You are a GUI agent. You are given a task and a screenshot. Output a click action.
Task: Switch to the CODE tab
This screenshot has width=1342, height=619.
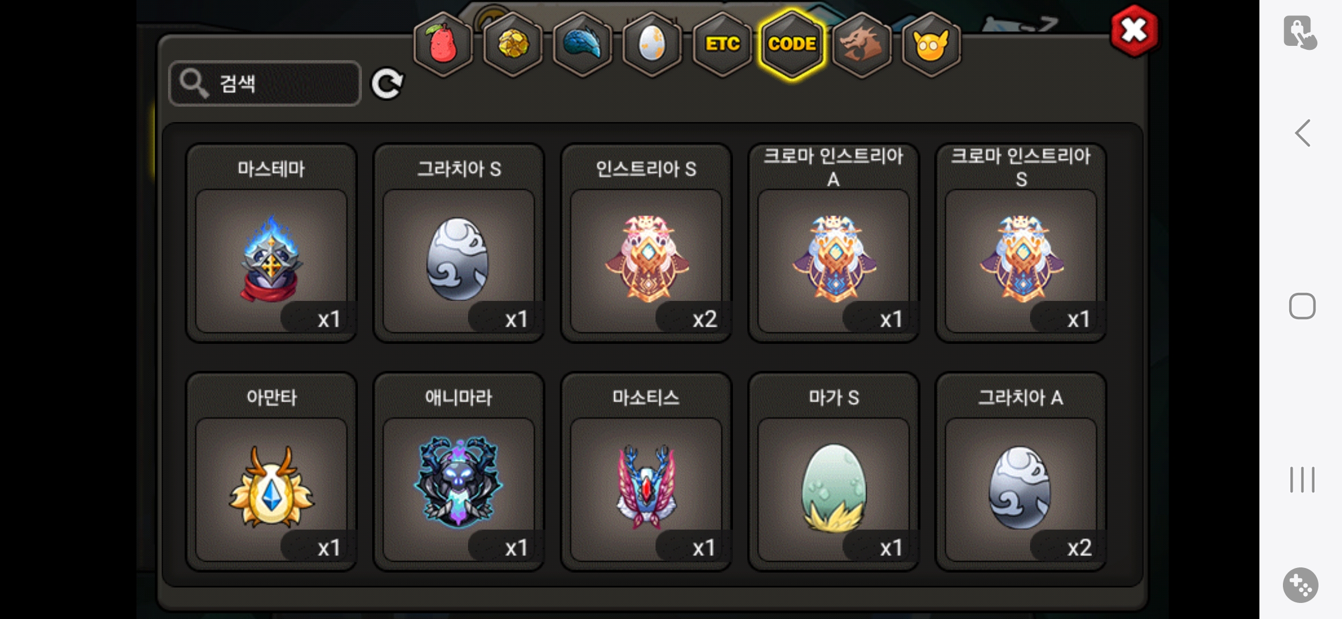click(792, 44)
